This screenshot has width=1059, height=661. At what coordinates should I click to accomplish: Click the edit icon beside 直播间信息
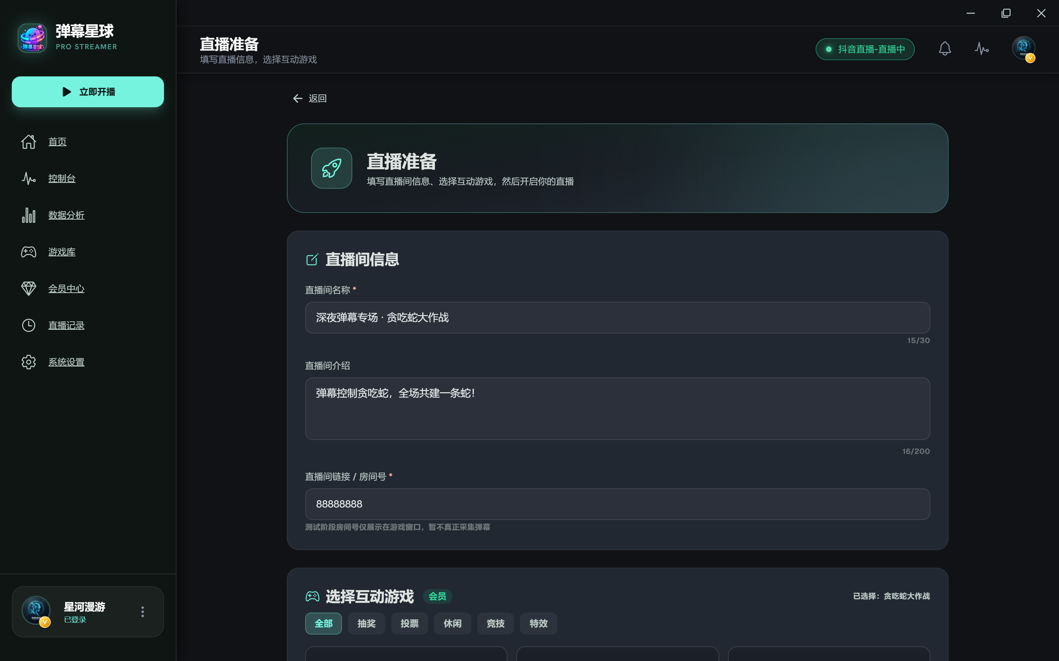click(312, 259)
